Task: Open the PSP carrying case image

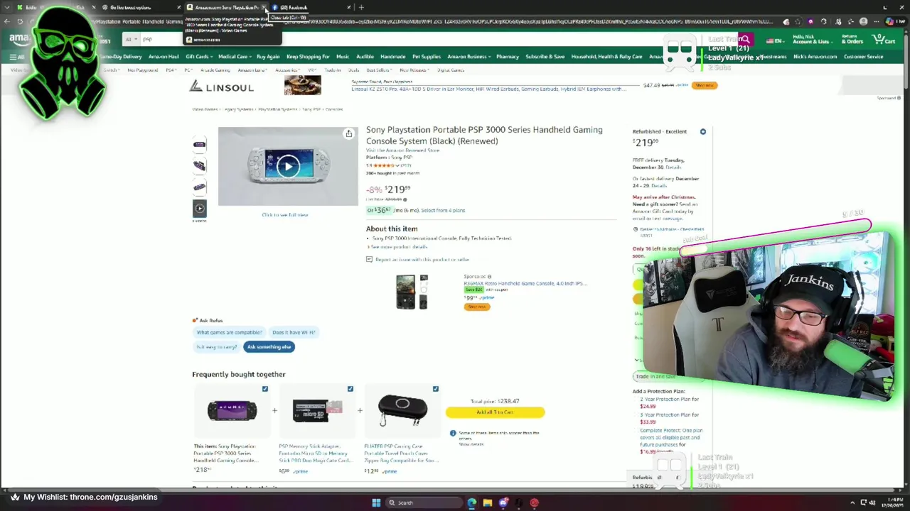Action: [x=403, y=410]
